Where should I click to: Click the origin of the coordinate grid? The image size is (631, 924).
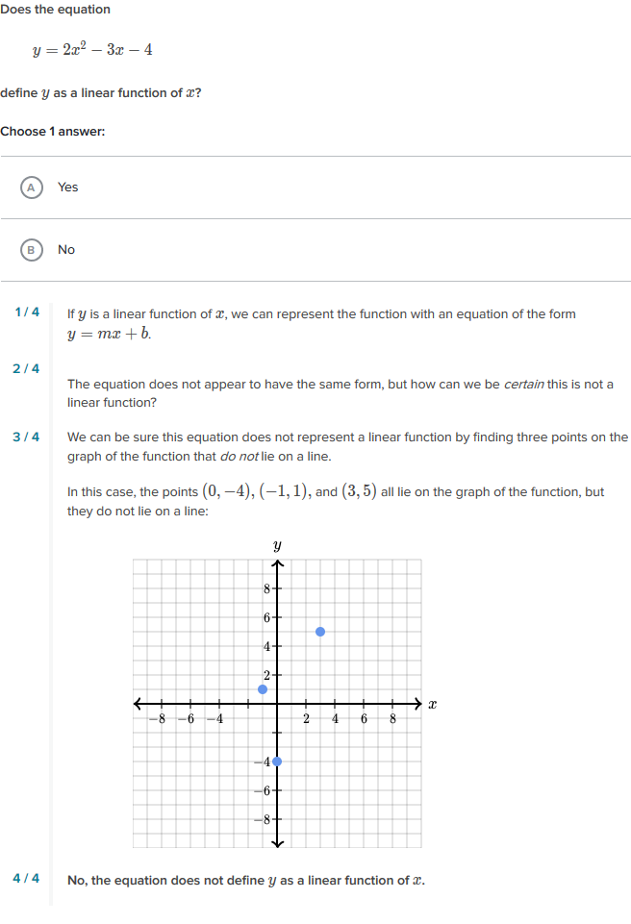coord(278,703)
